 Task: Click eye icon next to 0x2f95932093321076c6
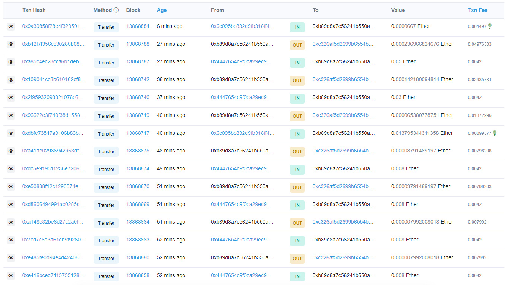click(x=11, y=98)
